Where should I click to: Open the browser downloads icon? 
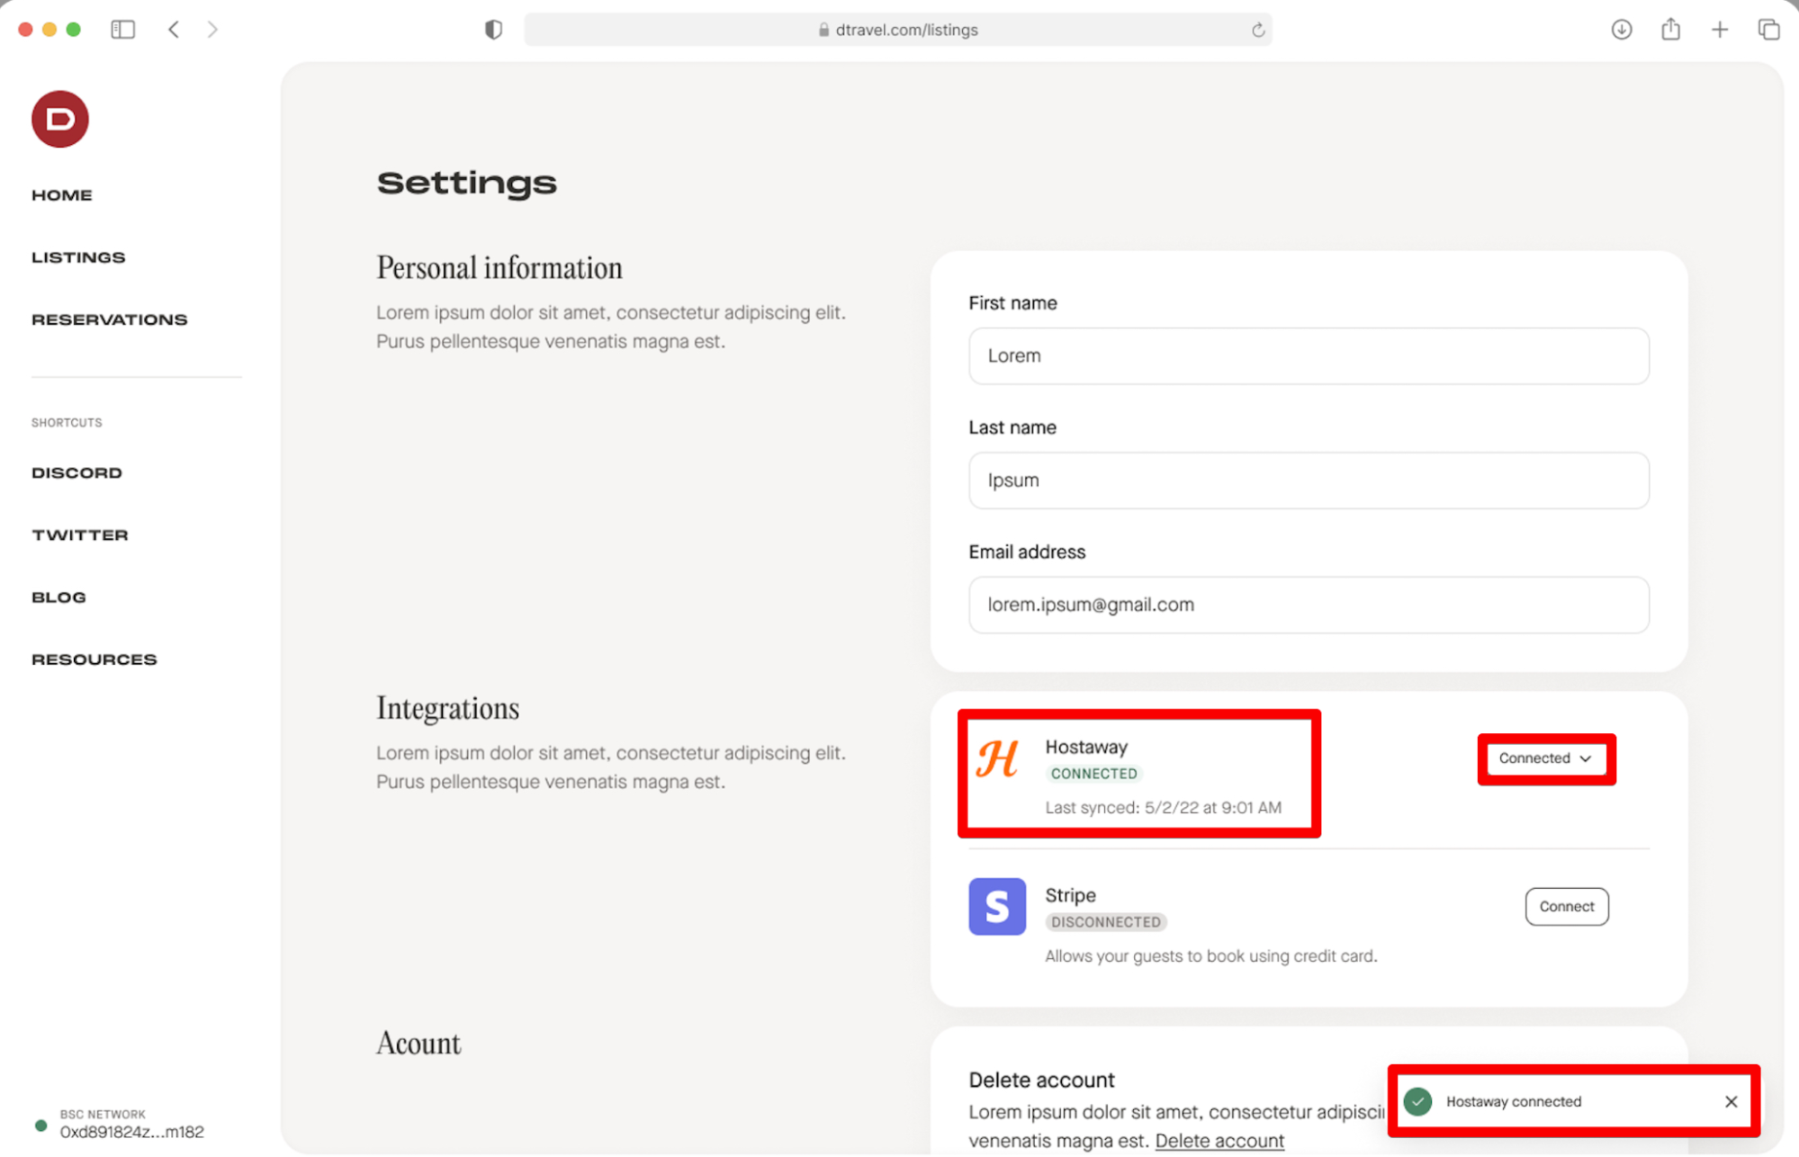coord(1621,30)
